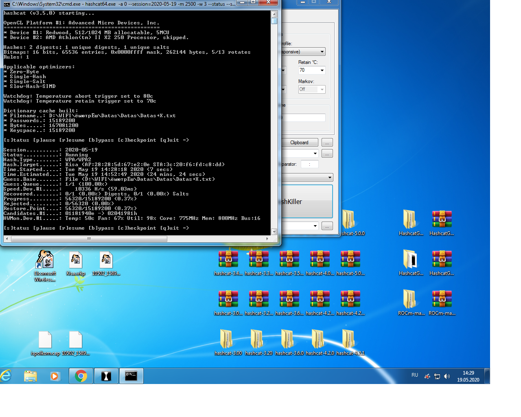Select the hashcat-3.00 folder icon
Image resolution: width=521 pixels, height=417 pixels.
pos(228,340)
